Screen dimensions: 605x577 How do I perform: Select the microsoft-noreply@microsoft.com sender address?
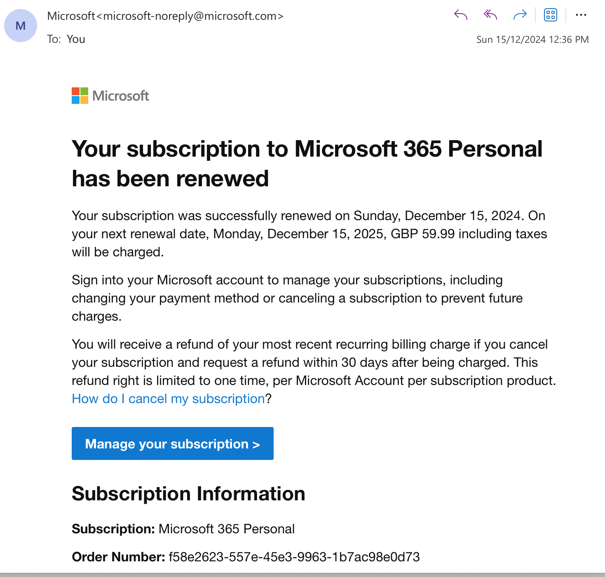coord(190,16)
